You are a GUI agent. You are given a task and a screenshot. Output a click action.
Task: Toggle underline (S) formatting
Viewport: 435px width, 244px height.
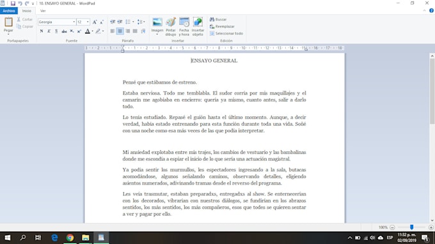click(x=56, y=31)
